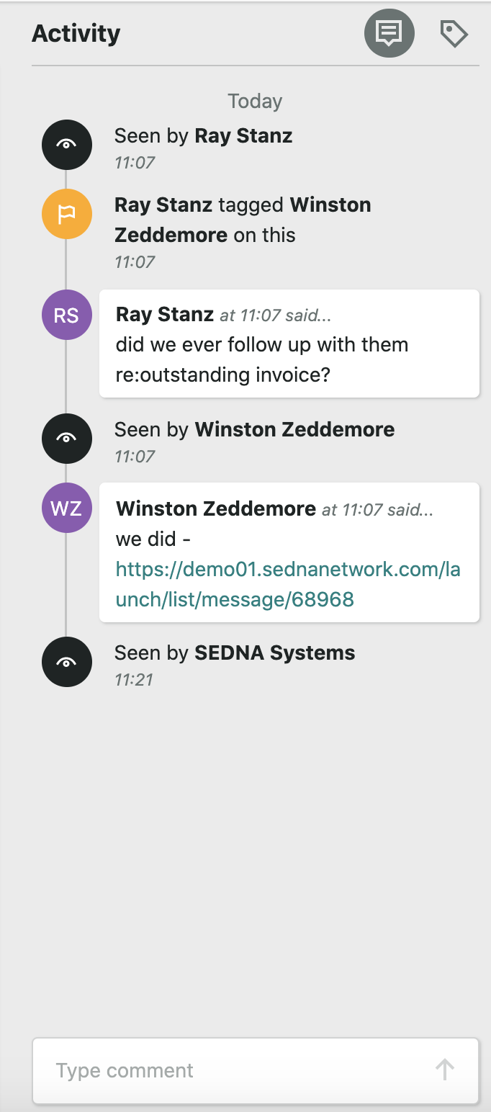Screen dimensions: 491x1112
Task: Click eye icon beside Seen by SEDNA Systems
Action: [67, 662]
